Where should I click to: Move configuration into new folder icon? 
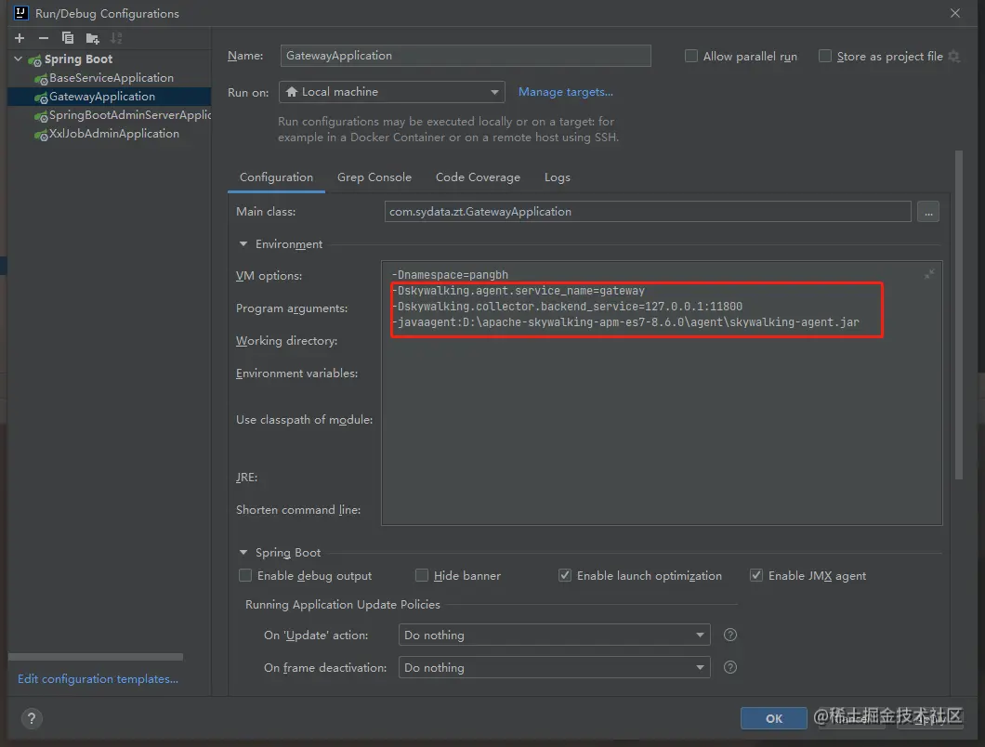92,38
